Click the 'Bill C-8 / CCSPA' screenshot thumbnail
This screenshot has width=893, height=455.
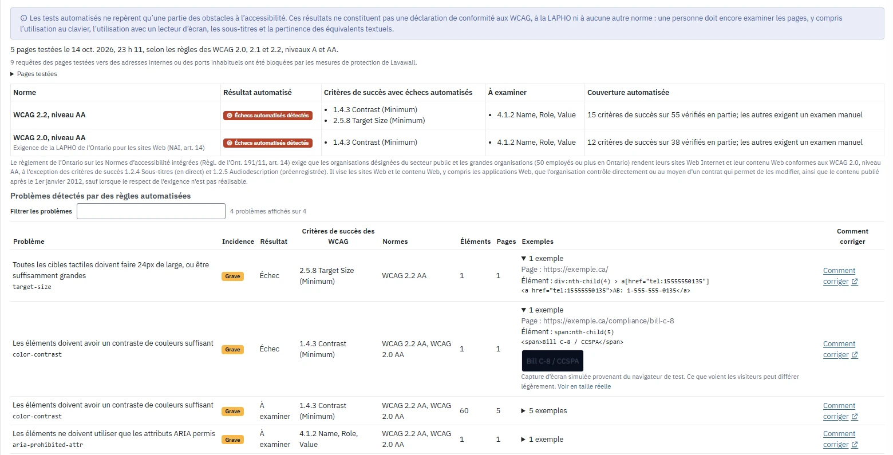click(552, 361)
